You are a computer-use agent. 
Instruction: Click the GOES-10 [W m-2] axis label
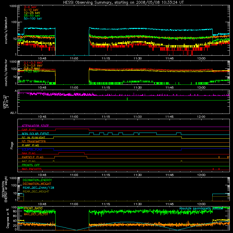pyautogui.click(x=6, y=102)
